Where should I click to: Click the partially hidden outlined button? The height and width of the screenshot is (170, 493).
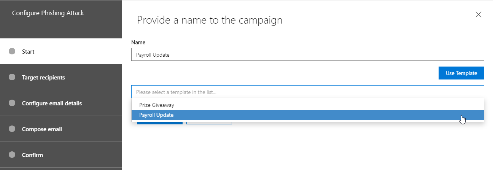(209, 123)
